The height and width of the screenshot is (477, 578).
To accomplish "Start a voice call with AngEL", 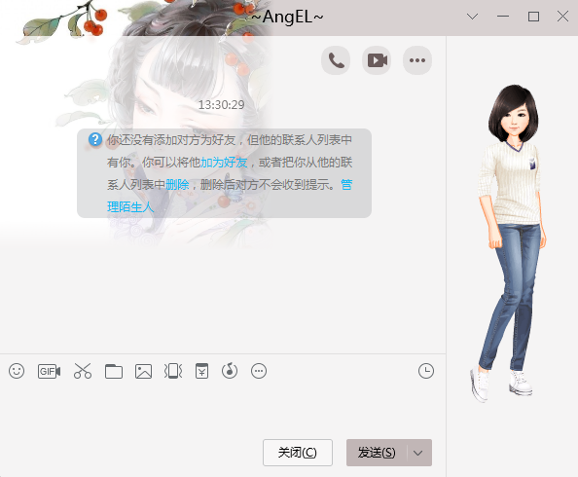I will 336,60.
